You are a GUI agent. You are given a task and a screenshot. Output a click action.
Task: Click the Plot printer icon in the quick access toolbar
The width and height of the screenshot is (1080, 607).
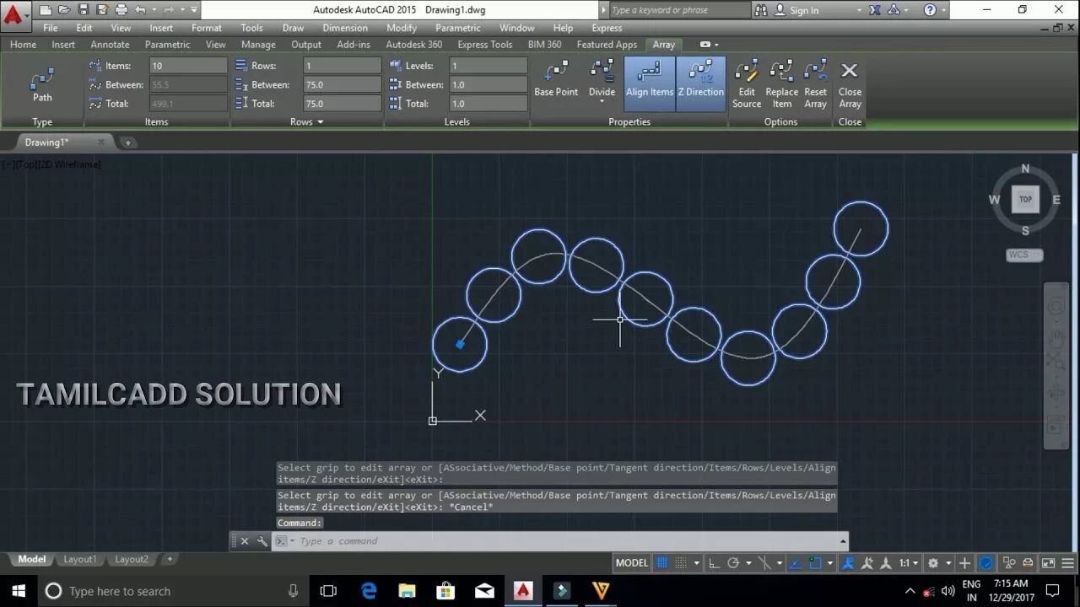pyautogui.click(x=121, y=10)
